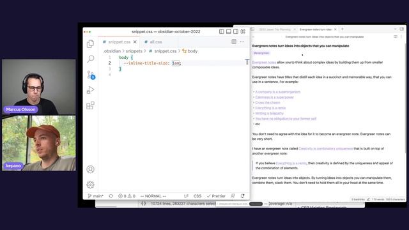The height and width of the screenshot is (230, 409).
Task: Click the braces pretty print icon behind VS Code
Action: point(143,204)
